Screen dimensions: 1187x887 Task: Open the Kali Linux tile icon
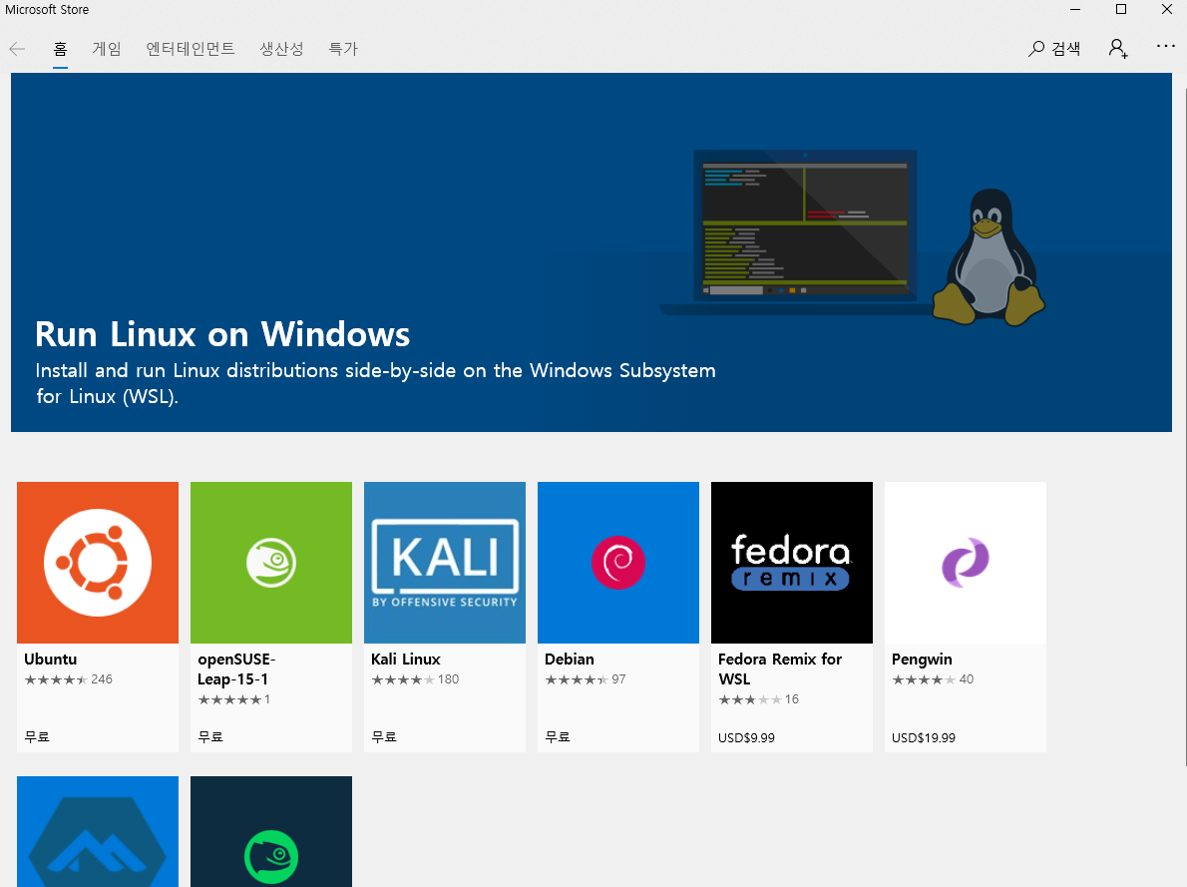tap(444, 563)
